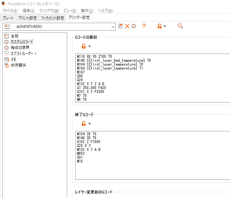Click the M107 line in start G-code
Screen dimensions: 230x198
(81, 72)
